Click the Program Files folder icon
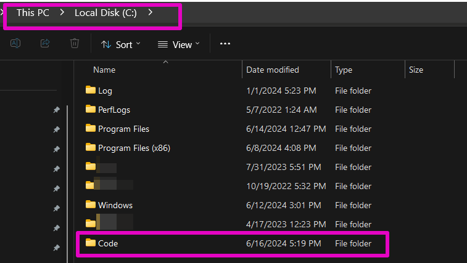Screen dimensions: 467x263 91,128
